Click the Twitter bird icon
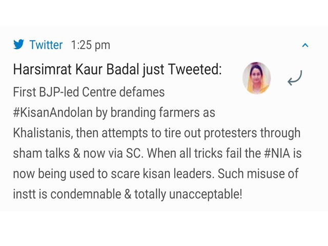This screenshot has width=328, height=246. [18, 45]
